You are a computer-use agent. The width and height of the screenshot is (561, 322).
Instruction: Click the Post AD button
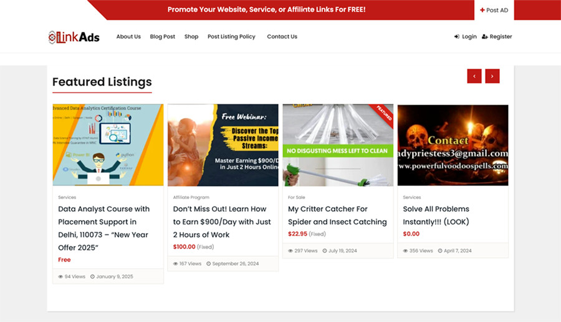(x=494, y=10)
